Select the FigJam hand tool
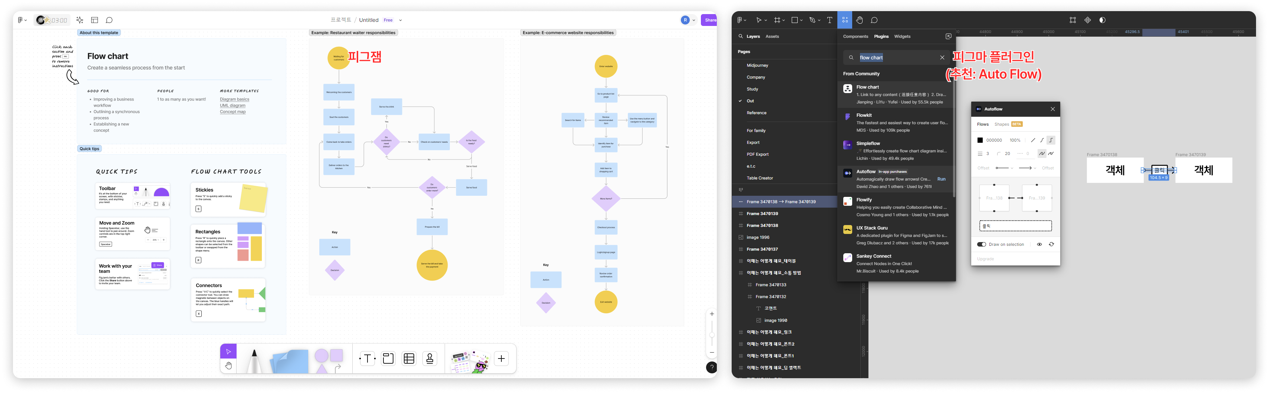1269x393 pixels. point(228,366)
